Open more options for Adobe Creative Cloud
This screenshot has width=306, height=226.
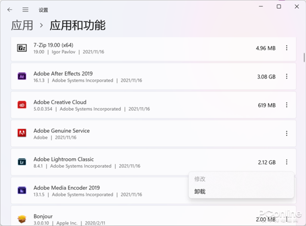coord(287,105)
